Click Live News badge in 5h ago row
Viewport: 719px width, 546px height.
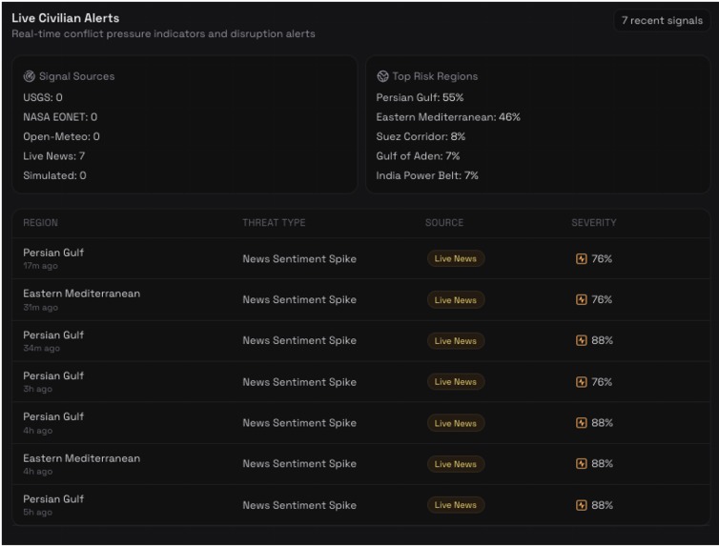coord(456,505)
